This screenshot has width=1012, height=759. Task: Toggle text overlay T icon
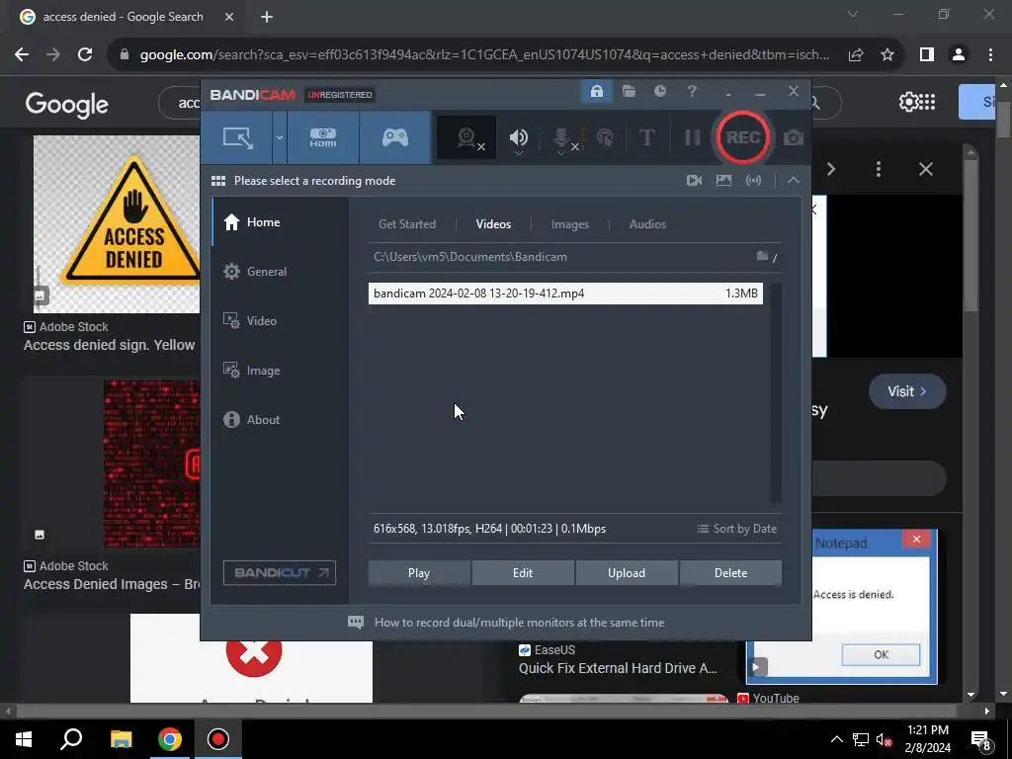pos(646,137)
